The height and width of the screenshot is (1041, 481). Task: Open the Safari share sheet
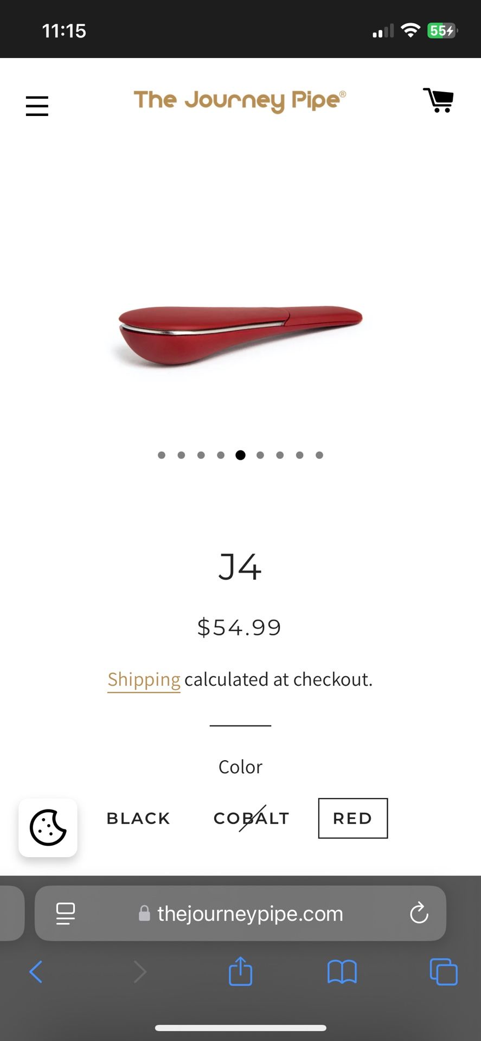point(240,971)
